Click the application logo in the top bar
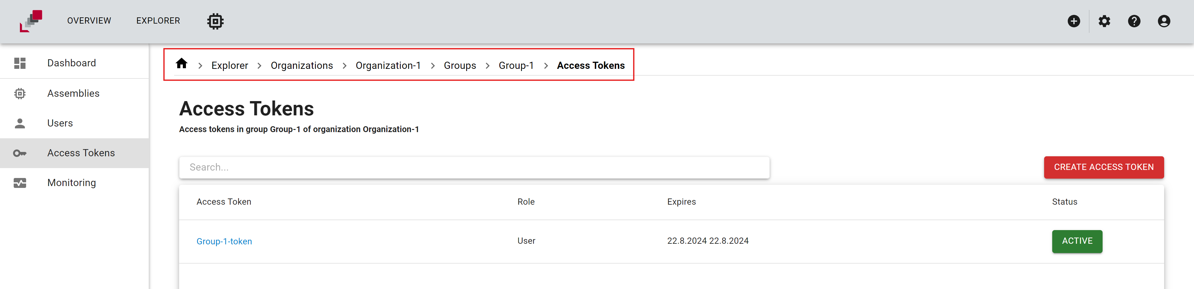This screenshot has height=289, width=1194. pos(31,21)
